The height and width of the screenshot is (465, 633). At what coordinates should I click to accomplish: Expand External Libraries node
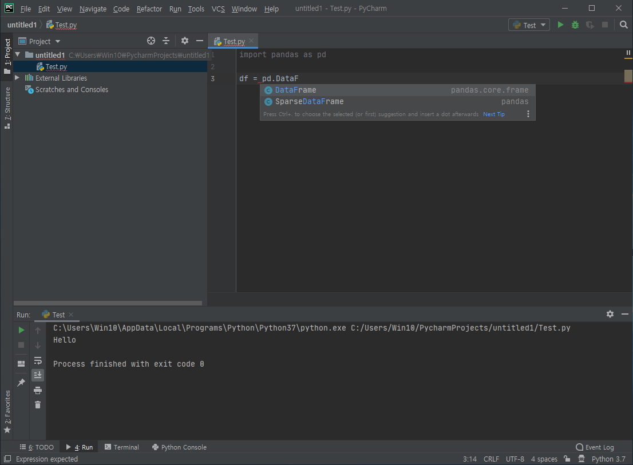pos(17,77)
